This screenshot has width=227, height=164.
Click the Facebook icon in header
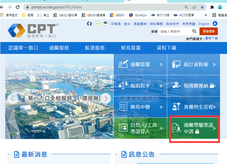point(89,24)
